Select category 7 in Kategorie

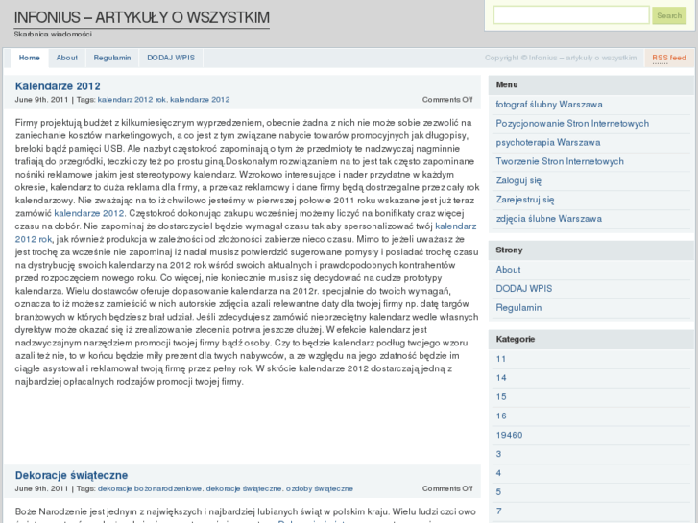[498, 511]
